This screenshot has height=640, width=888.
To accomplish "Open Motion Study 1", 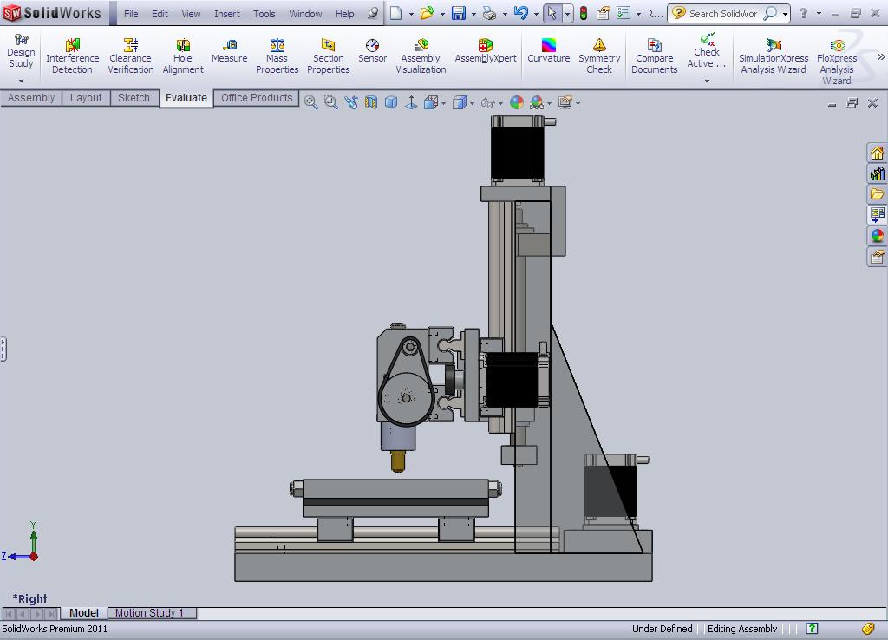I will click(152, 612).
